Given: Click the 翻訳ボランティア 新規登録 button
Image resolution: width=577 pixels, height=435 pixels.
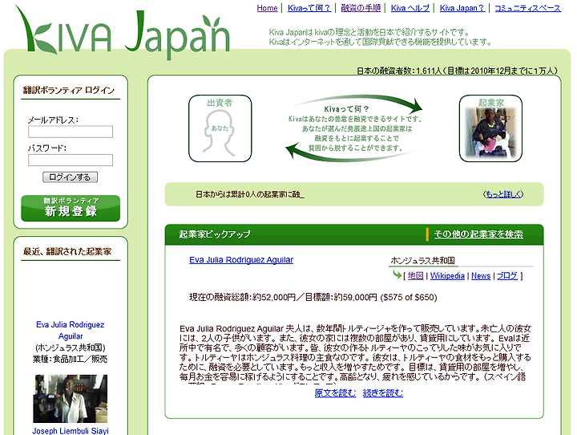Looking at the screenshot, I should 71,209.
